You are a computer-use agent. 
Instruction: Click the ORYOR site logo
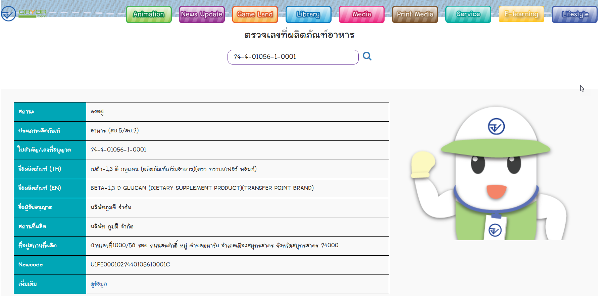point(24,13)
